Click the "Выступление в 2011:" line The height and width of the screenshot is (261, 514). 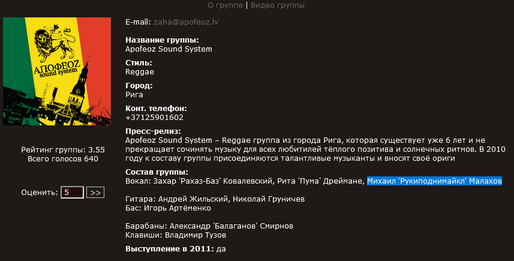coord(176,249)
